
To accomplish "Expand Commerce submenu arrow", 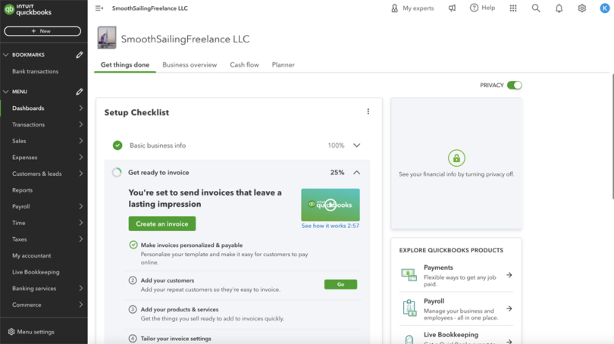I will pos(80,305).
